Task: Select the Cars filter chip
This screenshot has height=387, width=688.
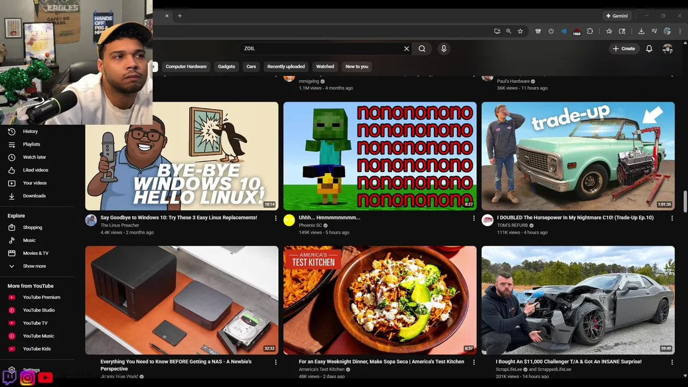Action: pos(251,67)
